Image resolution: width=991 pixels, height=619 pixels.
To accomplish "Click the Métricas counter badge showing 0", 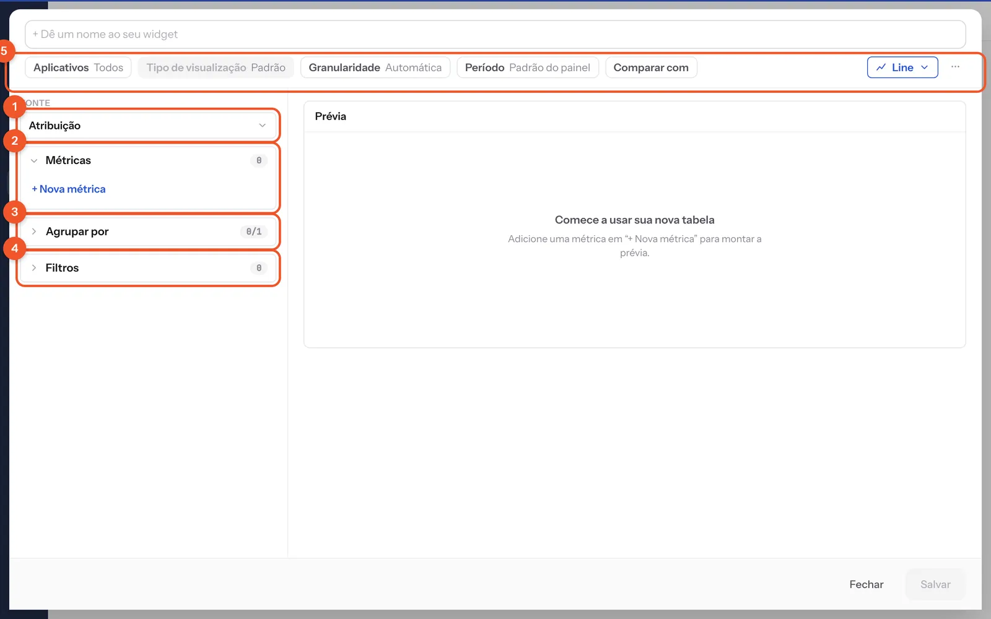I will pyautogui.click(x=259, y=160).
